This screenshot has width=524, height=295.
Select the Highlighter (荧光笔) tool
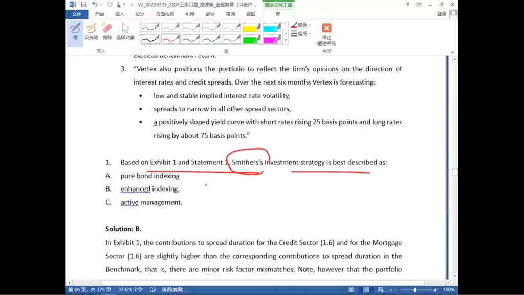pyautogui.click(x=91, y=32)
